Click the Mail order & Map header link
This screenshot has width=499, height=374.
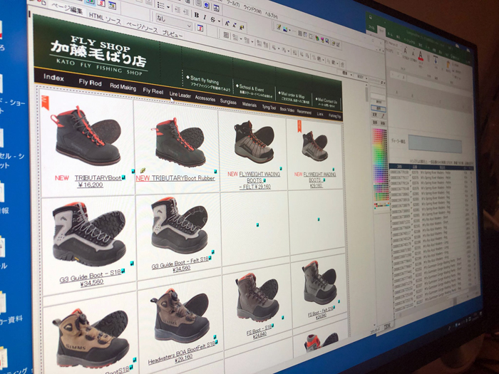click(293, 98)
